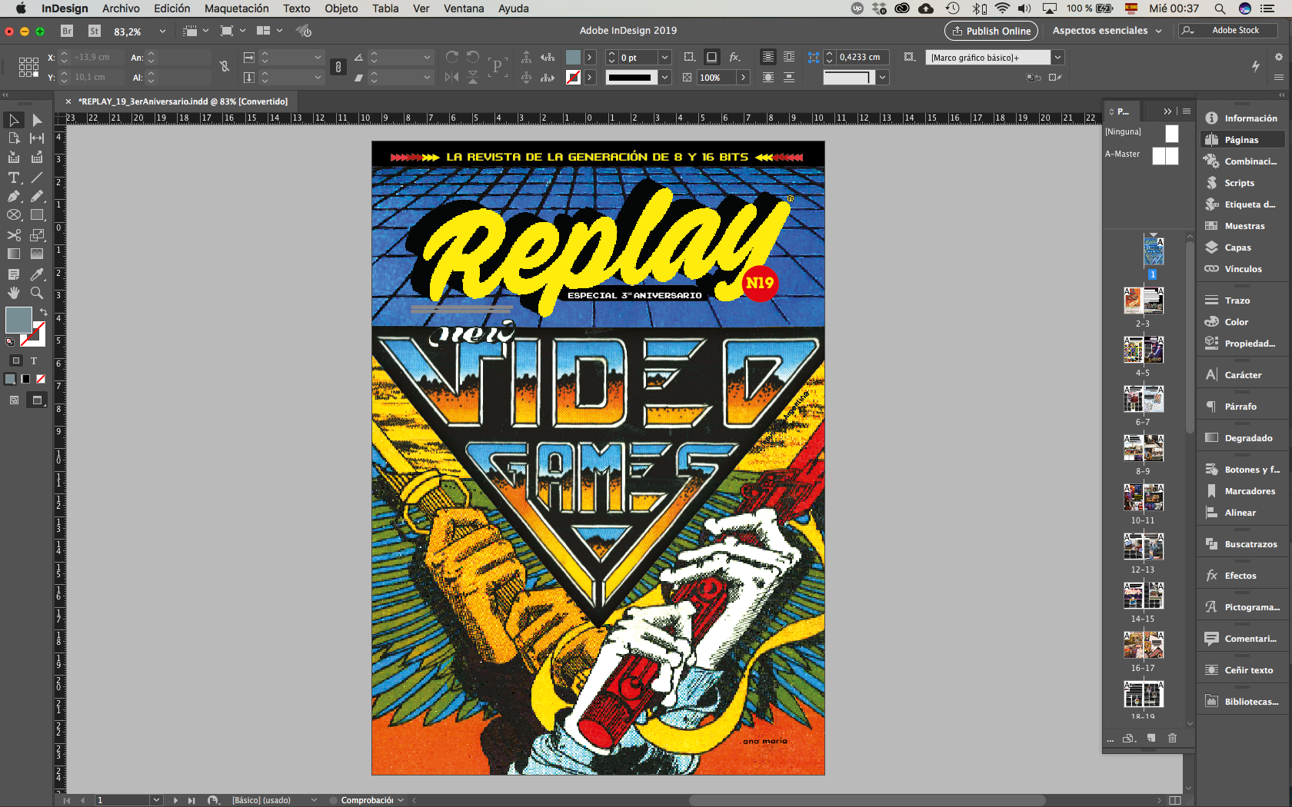
Task: Open the Objeto menu
Action: pos(341,8)
